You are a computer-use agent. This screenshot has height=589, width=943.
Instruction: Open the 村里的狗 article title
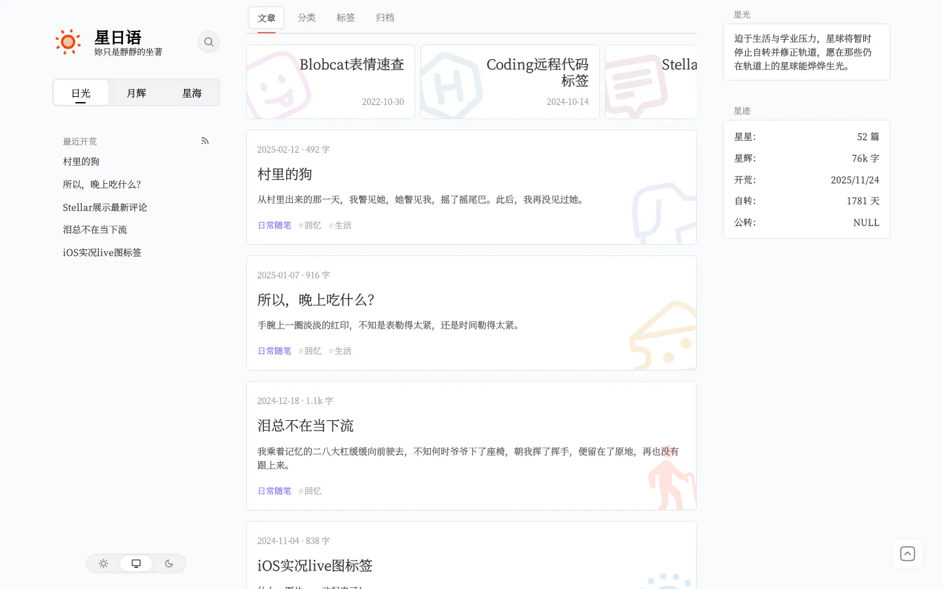285,174
